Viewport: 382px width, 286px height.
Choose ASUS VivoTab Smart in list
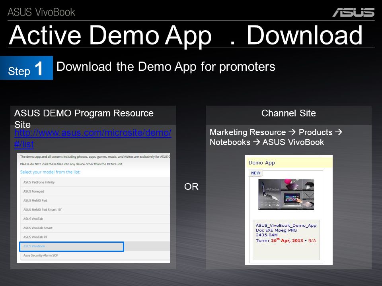[x=95, y=228]
